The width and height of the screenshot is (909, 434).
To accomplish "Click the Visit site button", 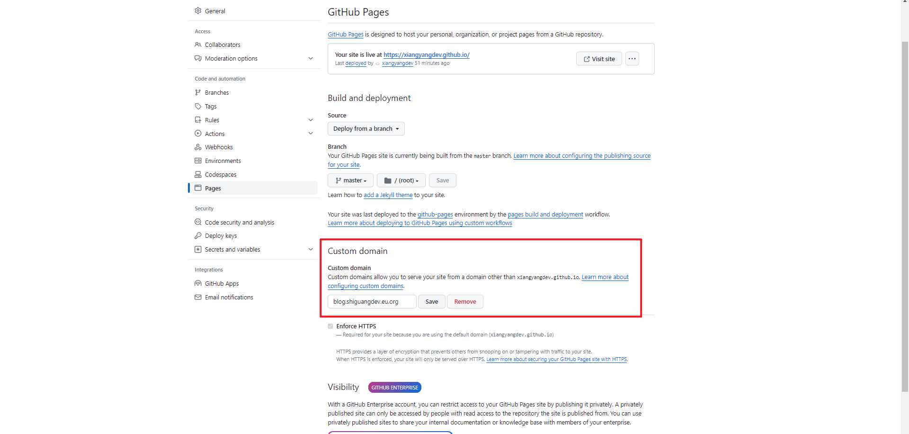I will tap(599, 59).
